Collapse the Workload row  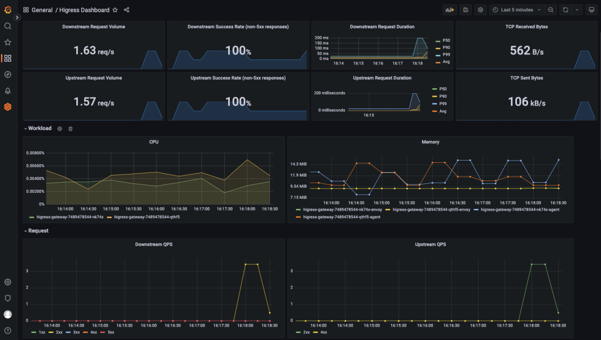pos(38,128)
